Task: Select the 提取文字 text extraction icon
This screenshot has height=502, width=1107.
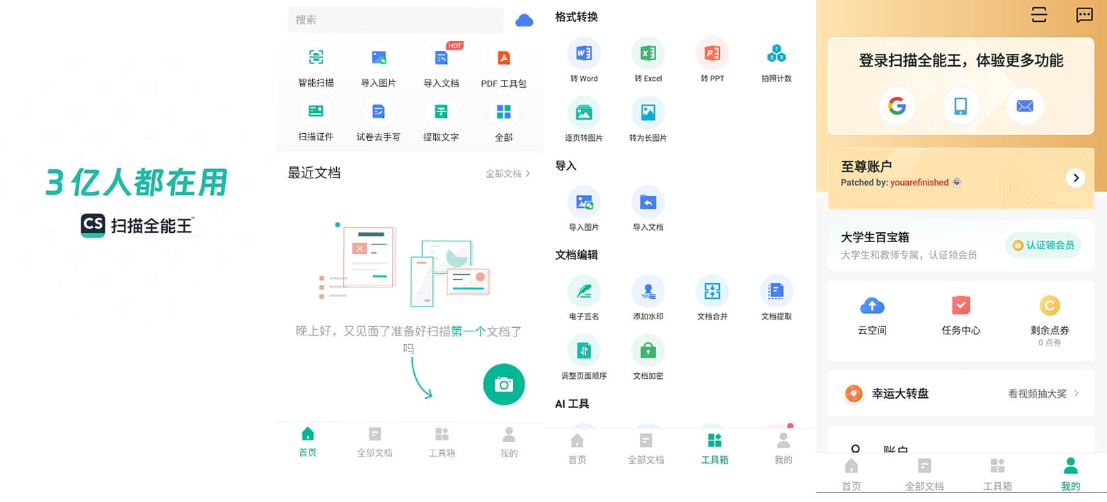Action: coord(441,112)
